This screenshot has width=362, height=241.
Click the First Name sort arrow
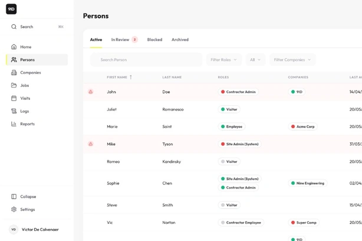(x=131, y=77)
